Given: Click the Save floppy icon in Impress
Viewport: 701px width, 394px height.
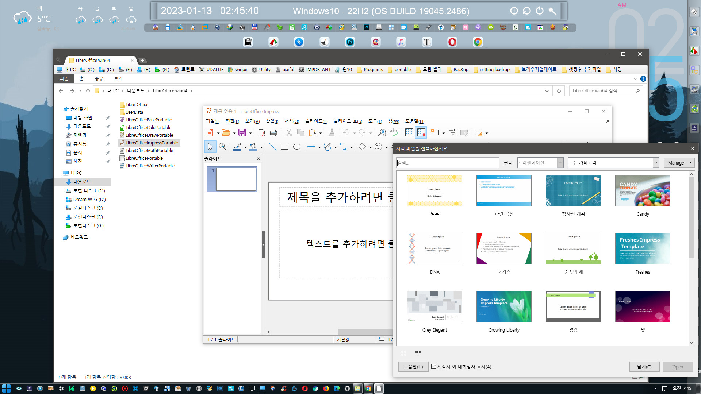Looking at the screenshot, I should click(x=242, y=133).
